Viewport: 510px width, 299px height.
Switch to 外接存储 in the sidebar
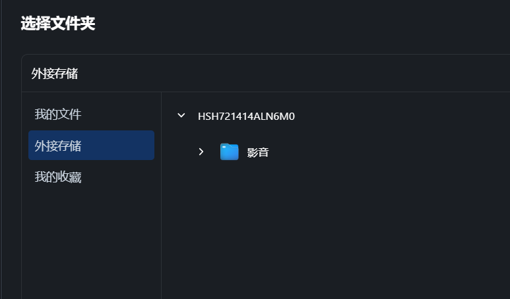[x=58, y=146]
